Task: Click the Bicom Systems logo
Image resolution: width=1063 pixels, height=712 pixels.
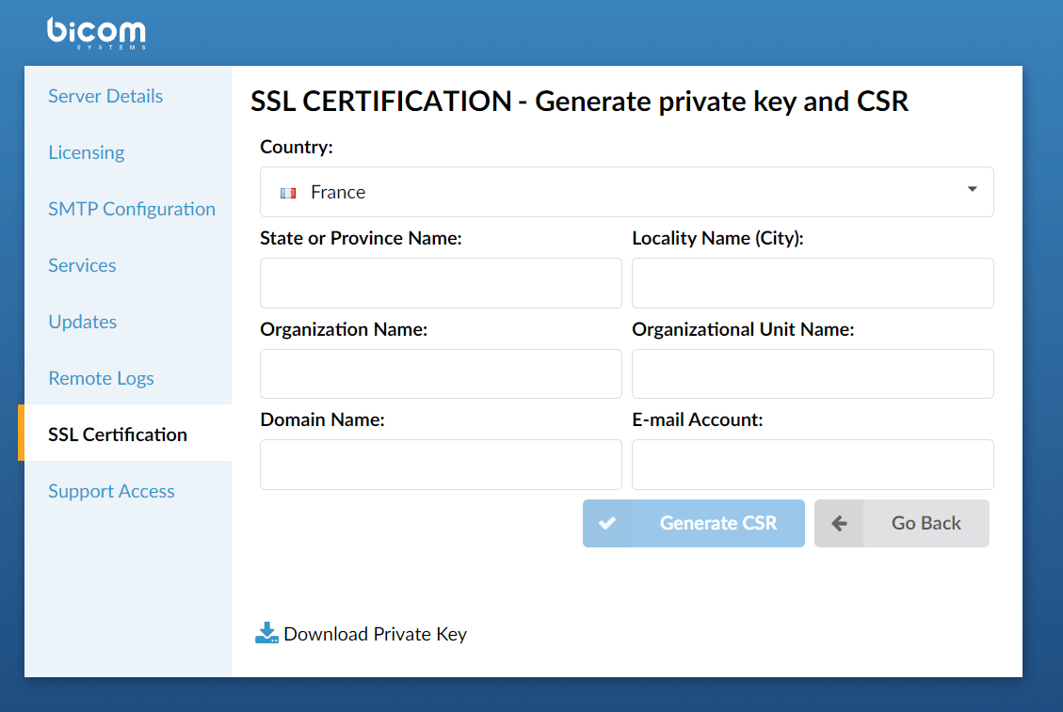Action: [x=96, y=33]
